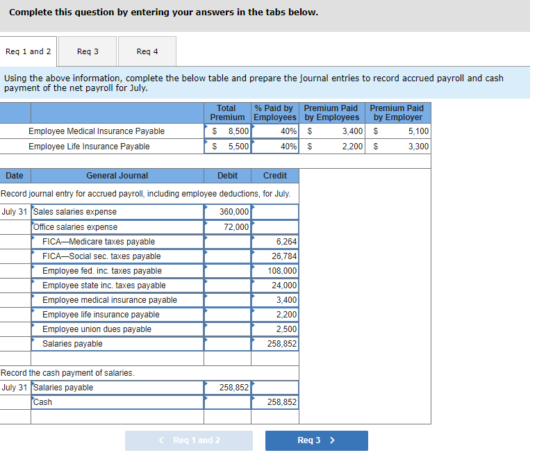Edit the Medical Insurance total premium 8,500 field
This screenshot has height=455, width=537.
click(228, 131)
